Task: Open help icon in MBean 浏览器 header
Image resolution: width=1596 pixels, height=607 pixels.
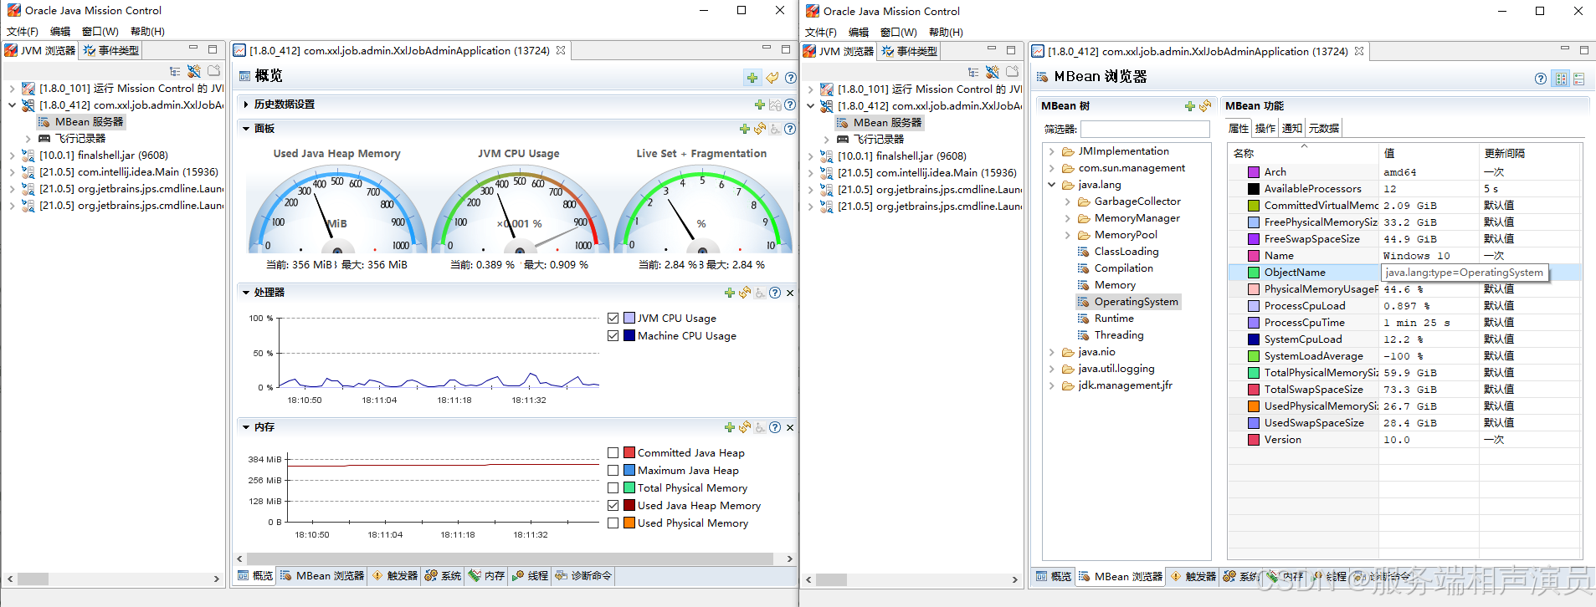Action: click(1541, 79)
